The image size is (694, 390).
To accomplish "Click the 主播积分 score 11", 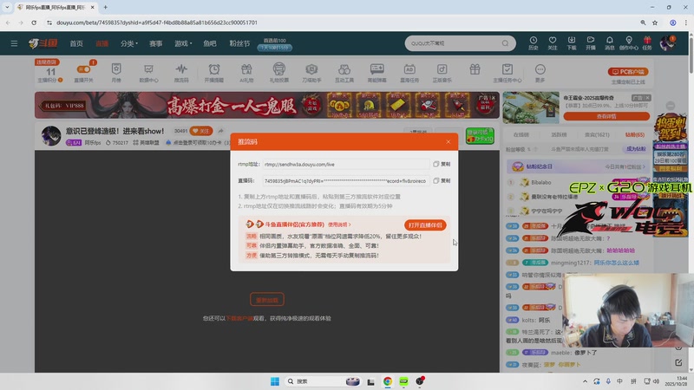I will [x=51, y=72].
